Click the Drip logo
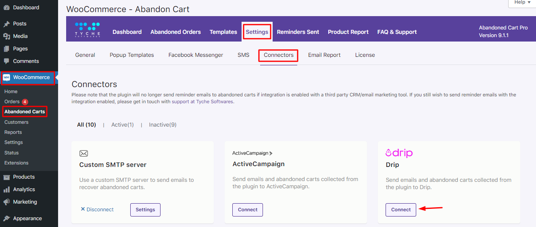536x227 pixels. [399, 153]
